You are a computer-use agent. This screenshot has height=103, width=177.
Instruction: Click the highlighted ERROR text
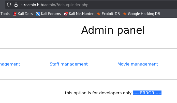pyautogui.click(x=147, y=93)
